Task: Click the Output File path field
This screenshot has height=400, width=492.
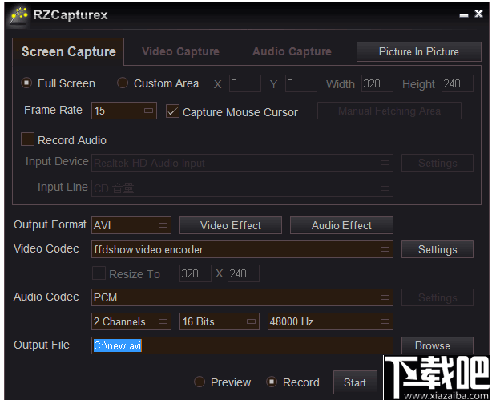Action: tap(242, 345)
